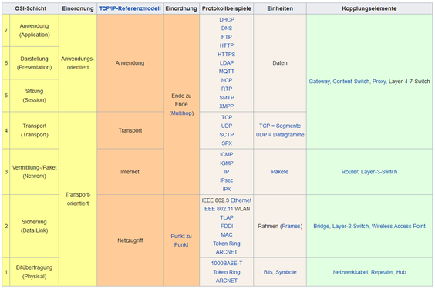Open the DNS link

[x=227, y=29]
